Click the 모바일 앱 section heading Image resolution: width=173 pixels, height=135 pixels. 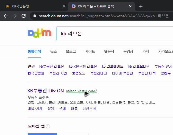tap(36, 126)
